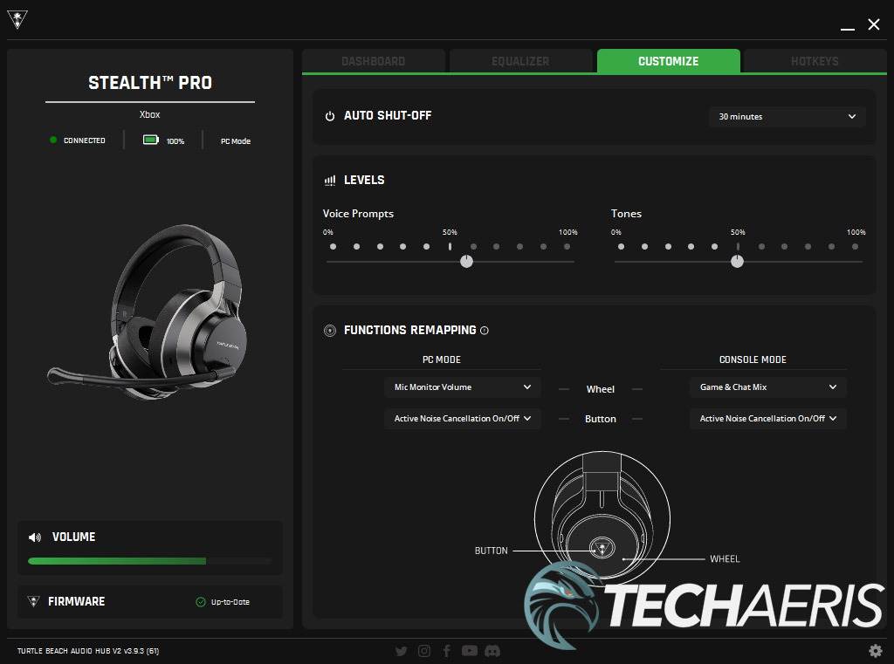
Task: Click the Stealth Pro headset image
Action: 148,311
